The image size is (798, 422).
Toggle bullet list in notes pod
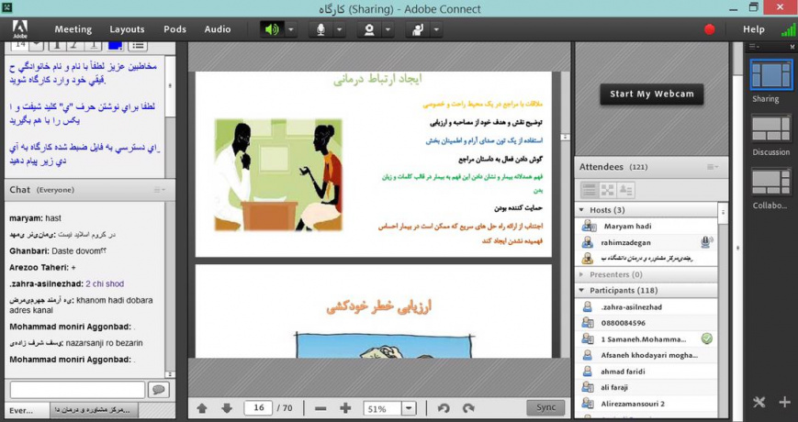click(138, 45)
